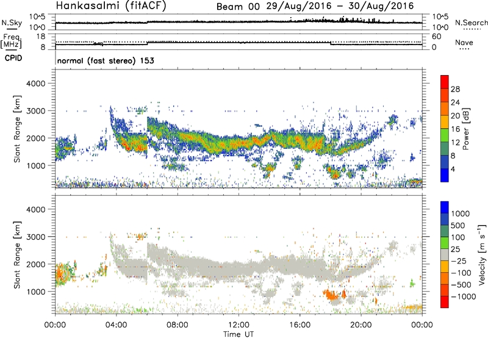Click the orange velocity patch near 00:00 start
The width and height of the screenshot is (488, 338).
click(63, 274)
